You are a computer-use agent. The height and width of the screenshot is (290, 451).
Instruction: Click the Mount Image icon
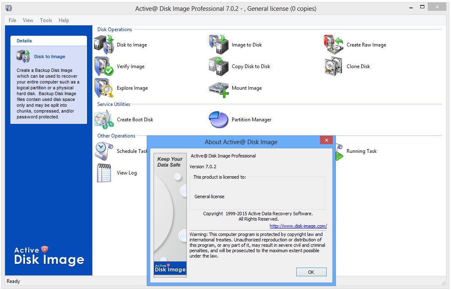tap(219, 90)
